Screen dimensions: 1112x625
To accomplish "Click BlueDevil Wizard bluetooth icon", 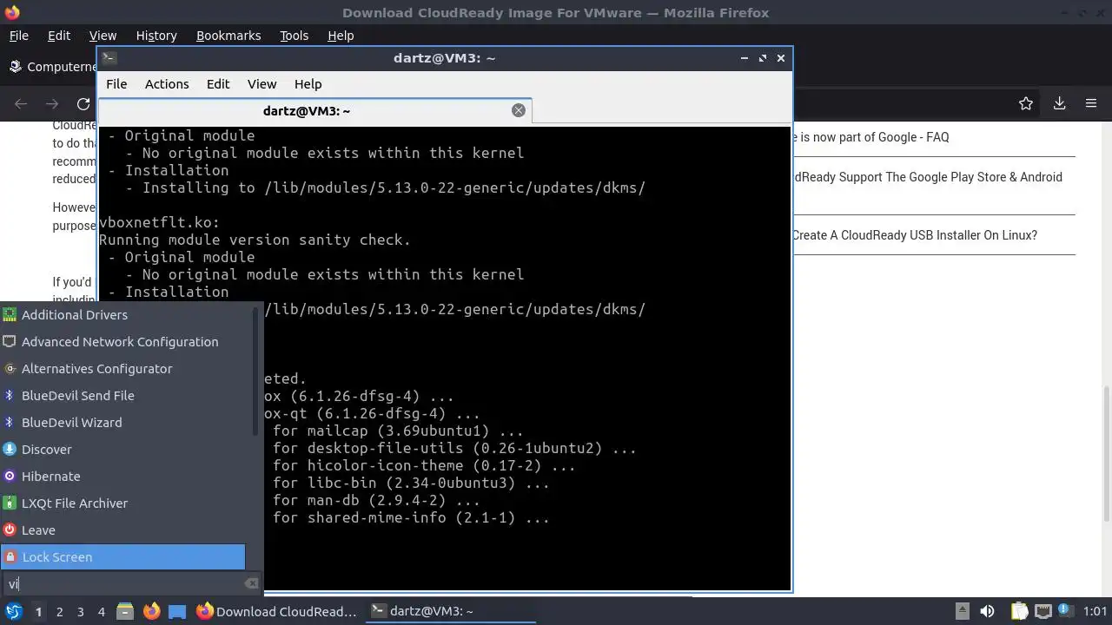I will coord(10,423).
